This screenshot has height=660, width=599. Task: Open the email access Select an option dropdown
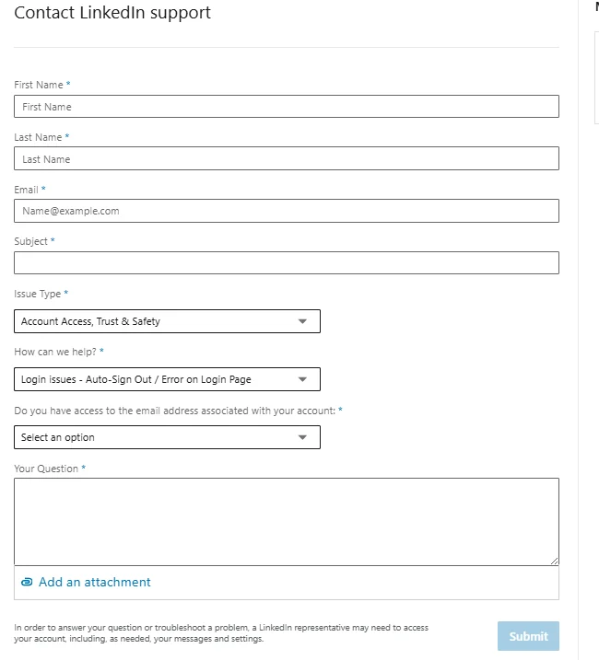coord(168,438)
